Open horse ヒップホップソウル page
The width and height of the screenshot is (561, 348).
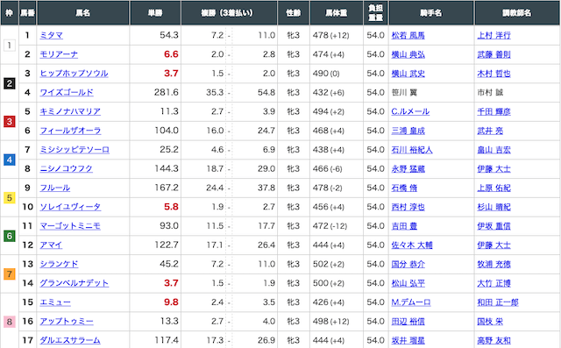(74, 74)
